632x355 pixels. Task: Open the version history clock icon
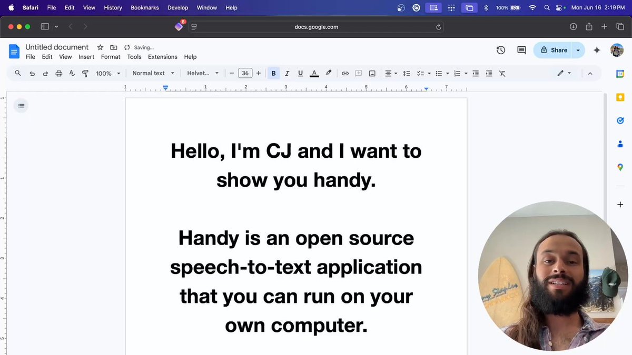click(x=501, y=50)
